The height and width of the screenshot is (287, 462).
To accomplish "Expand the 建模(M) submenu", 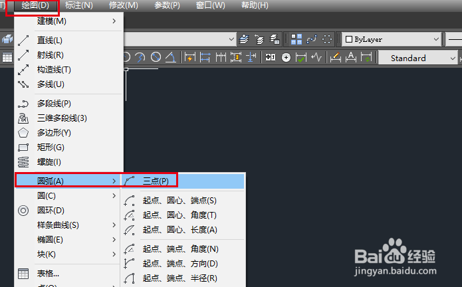I will pyautogui.click(x=68, y=21).
